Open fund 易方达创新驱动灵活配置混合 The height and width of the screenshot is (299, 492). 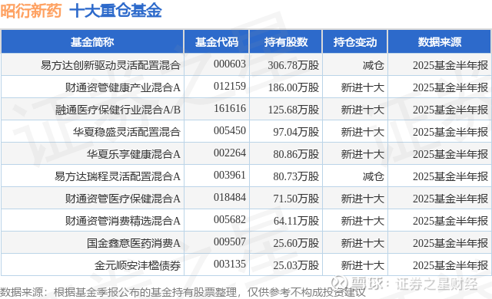111,65
